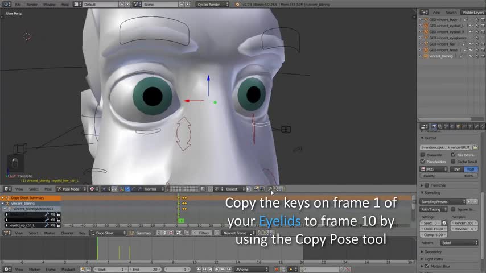Toggle the Square Samples checkbox
This screenshot has height=273, width=486.
pos(453,209)
